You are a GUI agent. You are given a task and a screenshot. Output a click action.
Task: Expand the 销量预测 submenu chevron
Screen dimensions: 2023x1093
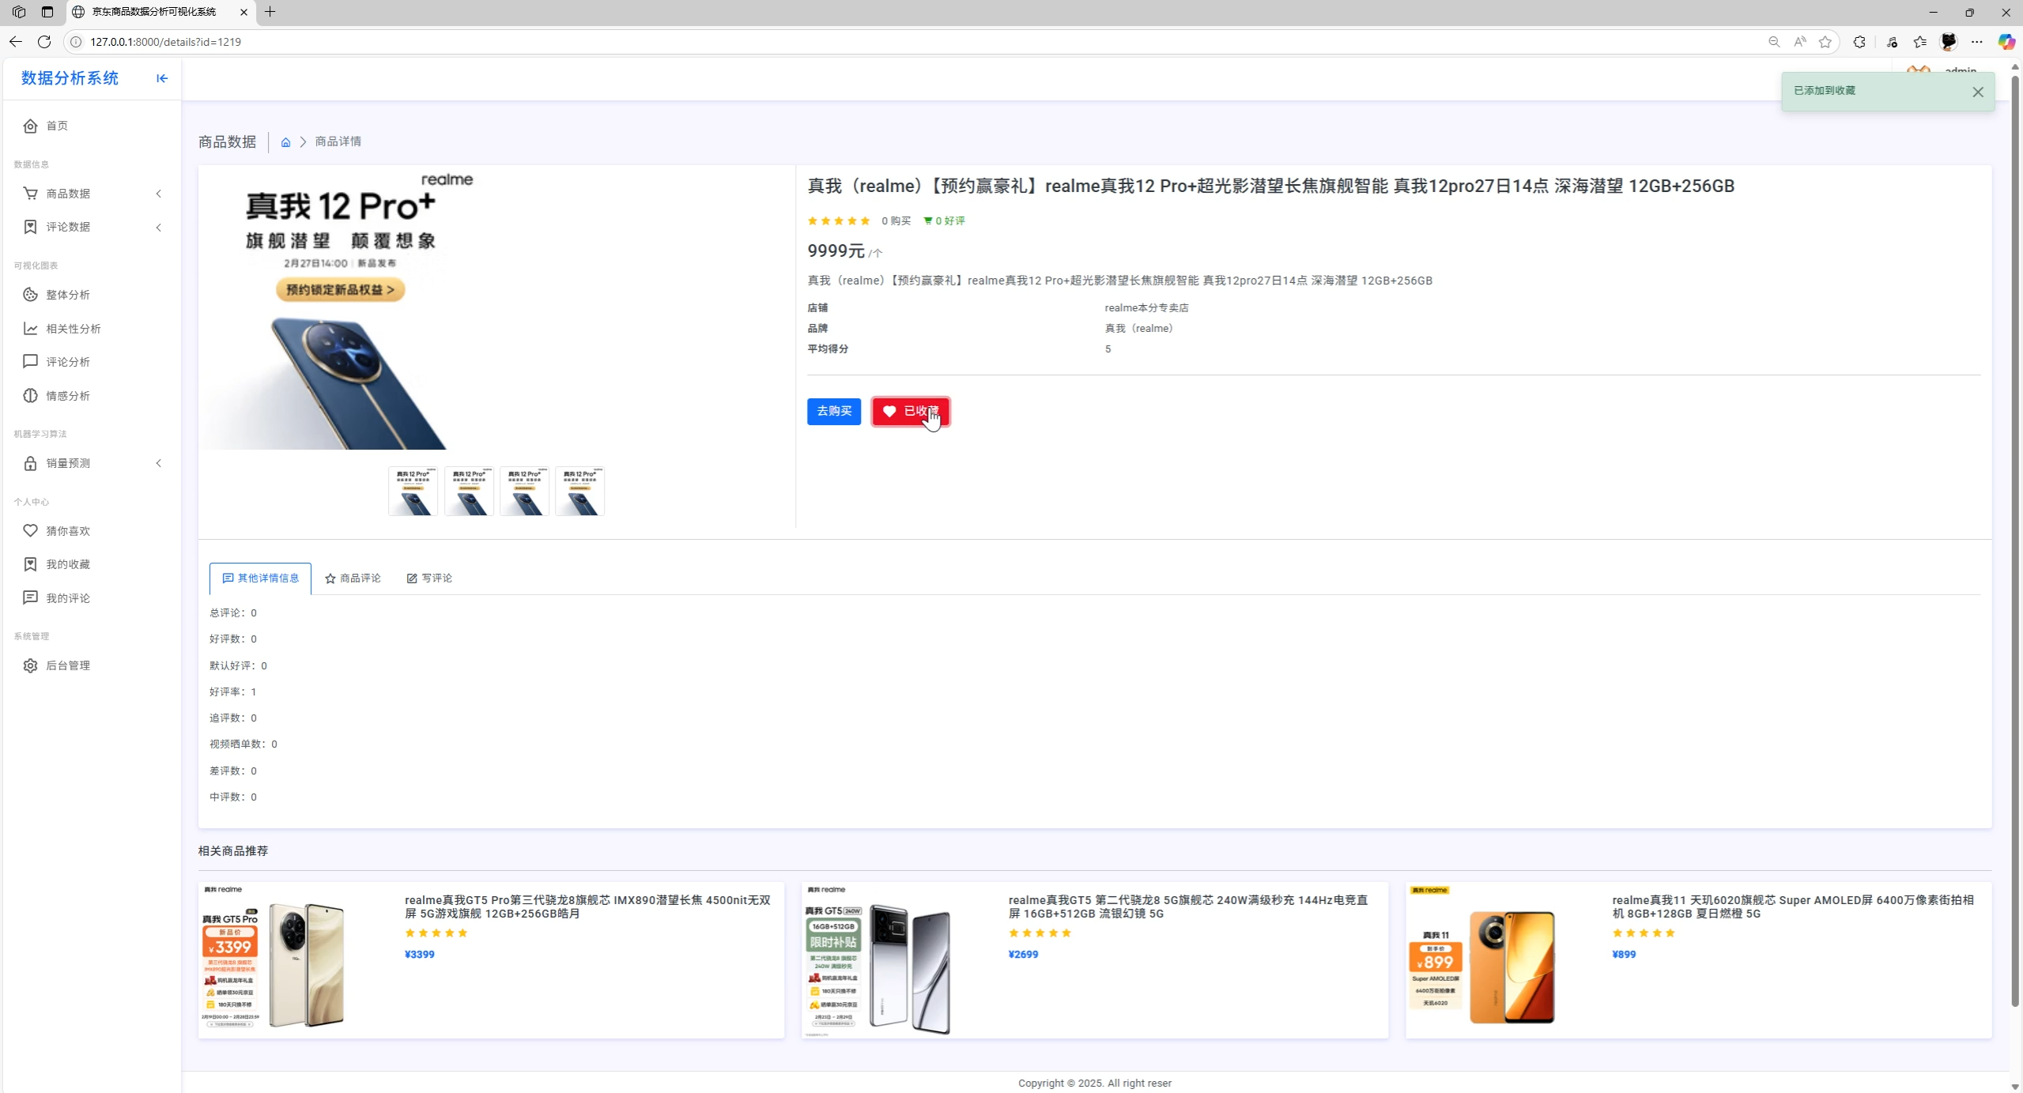coord(159,463)
